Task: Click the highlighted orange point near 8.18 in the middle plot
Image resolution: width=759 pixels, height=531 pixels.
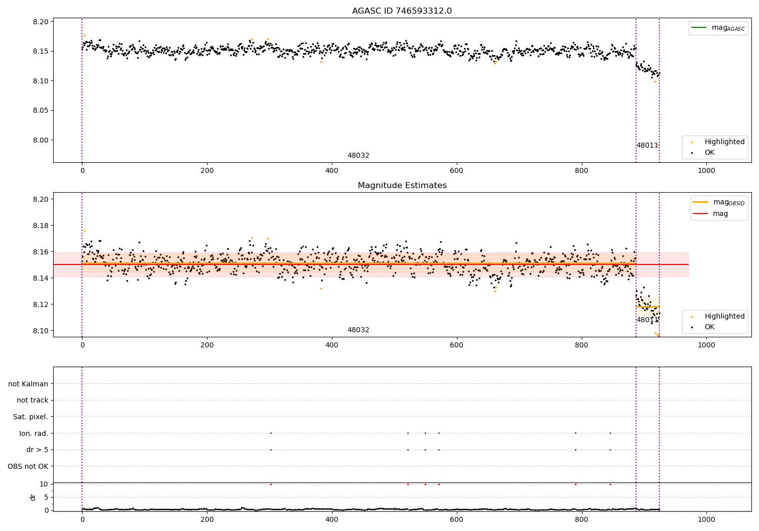Action: [x=85, y=231]
